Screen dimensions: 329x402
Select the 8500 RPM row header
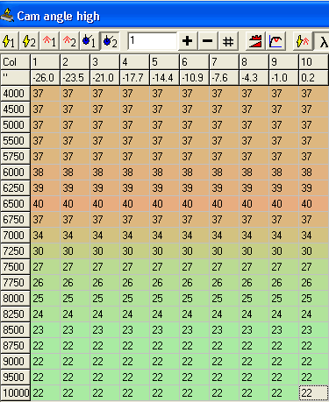click(x=15, y=330)
